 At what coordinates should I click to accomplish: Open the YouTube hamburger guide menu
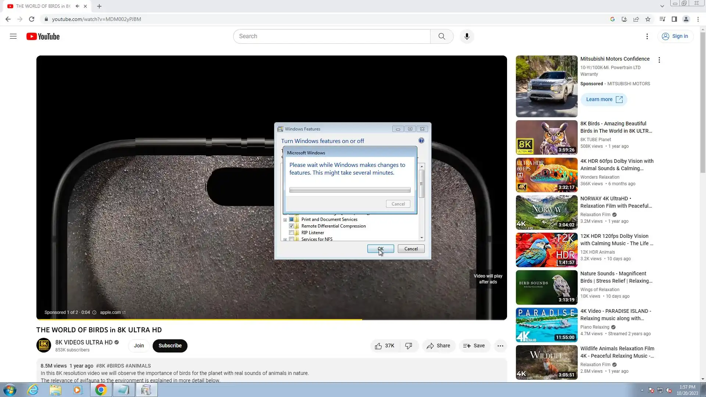click(x=13, y=36)
